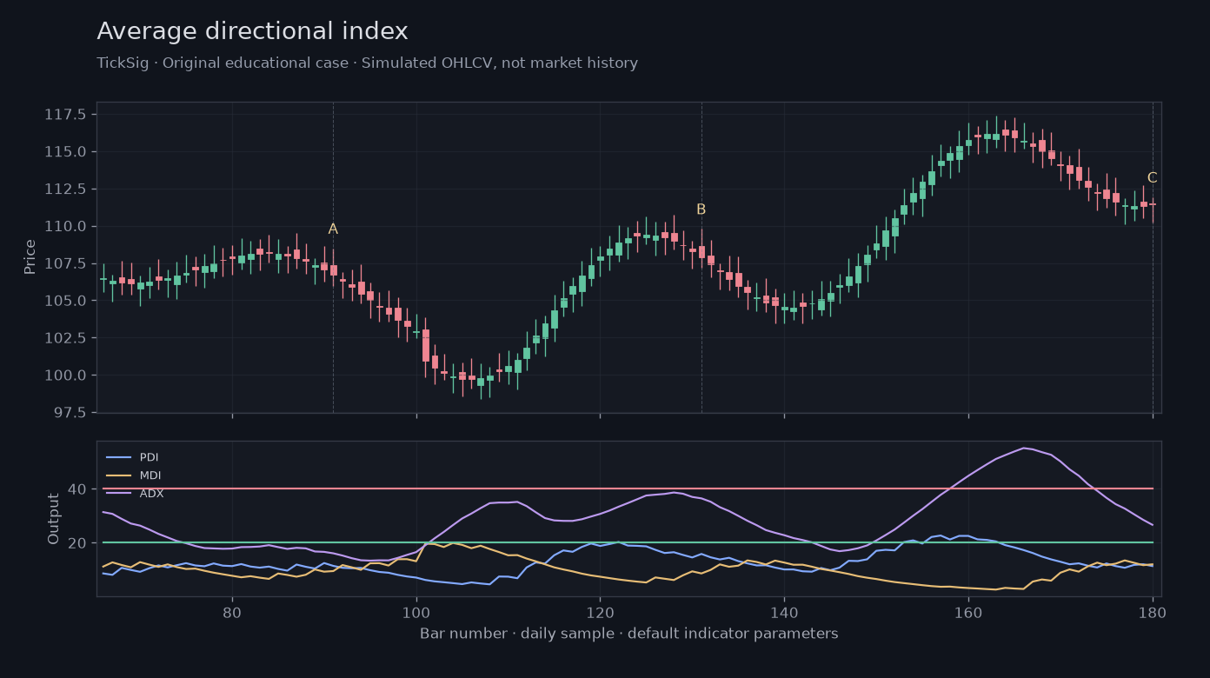Click the Price axis label
The width and height of the screenshot is (1210, 678).
pyautogui.click(x=30, y=257)
